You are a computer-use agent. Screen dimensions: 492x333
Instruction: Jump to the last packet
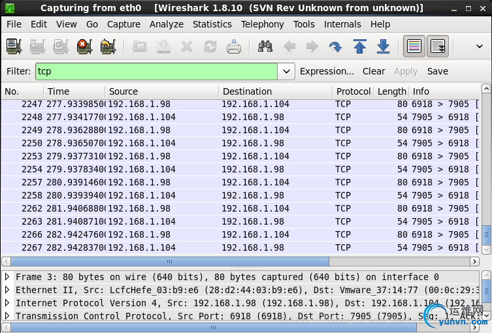tap(383, 46)
